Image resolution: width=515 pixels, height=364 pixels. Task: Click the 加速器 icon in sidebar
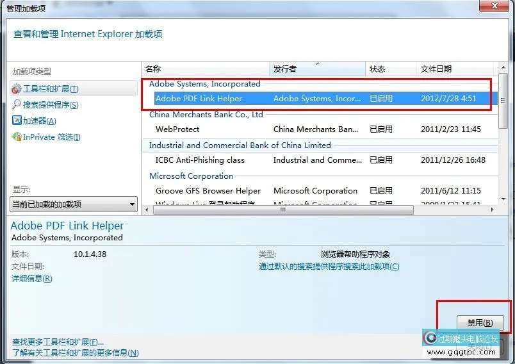pyautogui.click(x=17, y=121)
